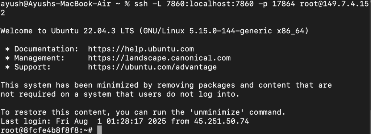Click the ayush@Ayushs-MacBook-Air local prompt
The image size is (371, 134).
click(x=55, y=4)
